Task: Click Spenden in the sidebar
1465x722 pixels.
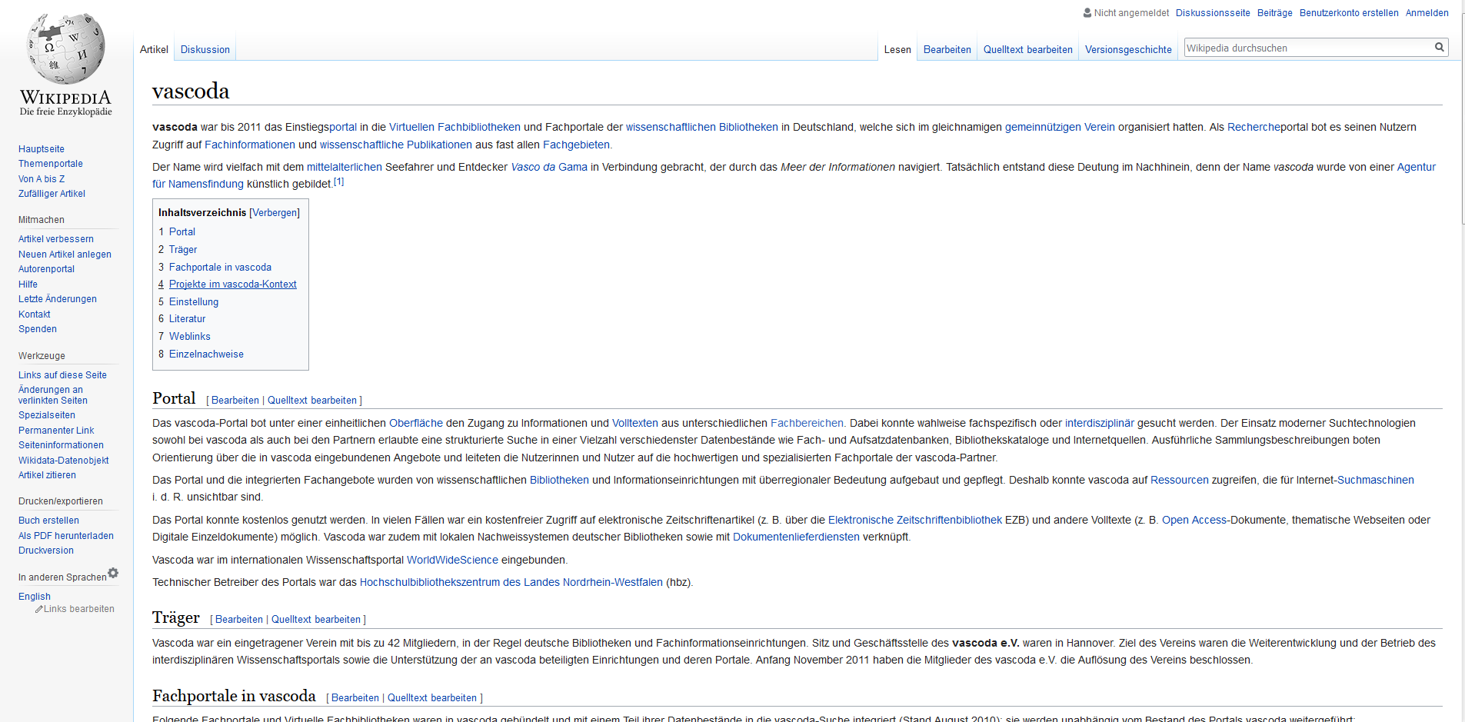Action: [38, 329]
